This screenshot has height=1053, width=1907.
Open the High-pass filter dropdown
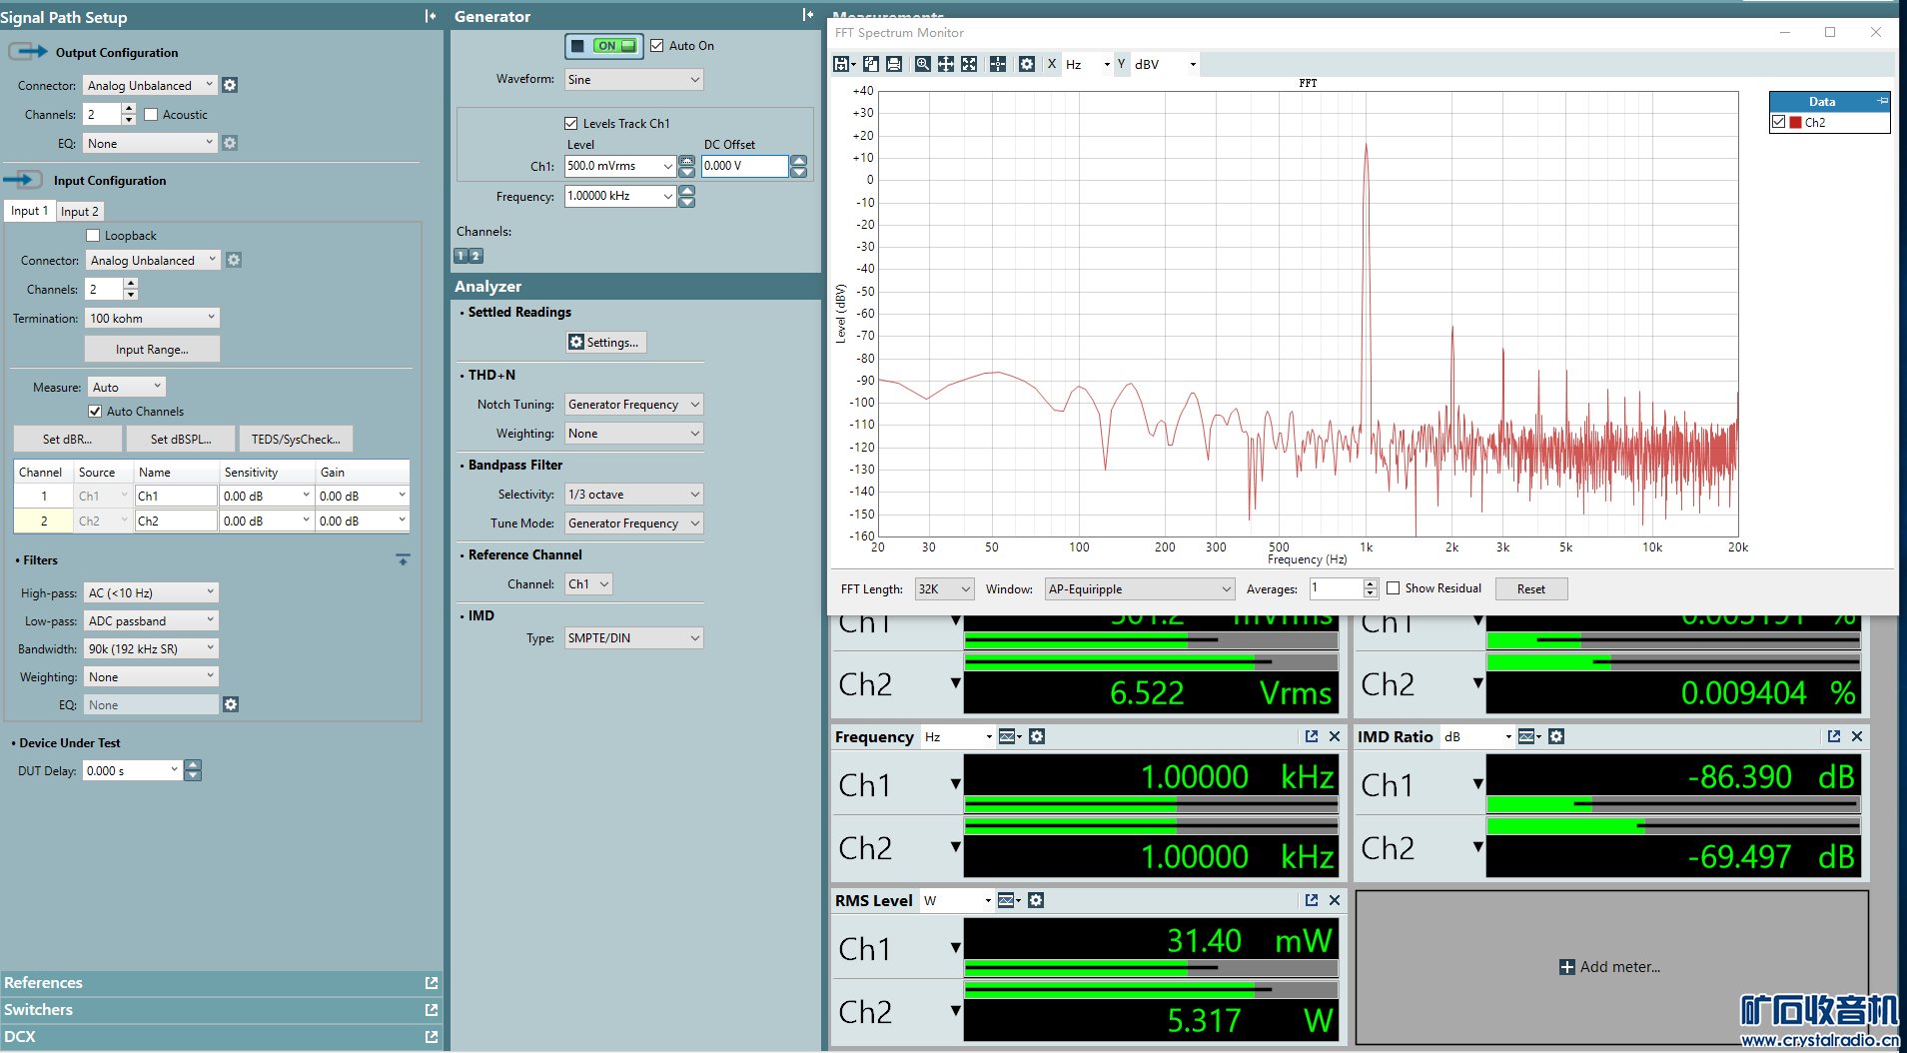tap(152, 592)
